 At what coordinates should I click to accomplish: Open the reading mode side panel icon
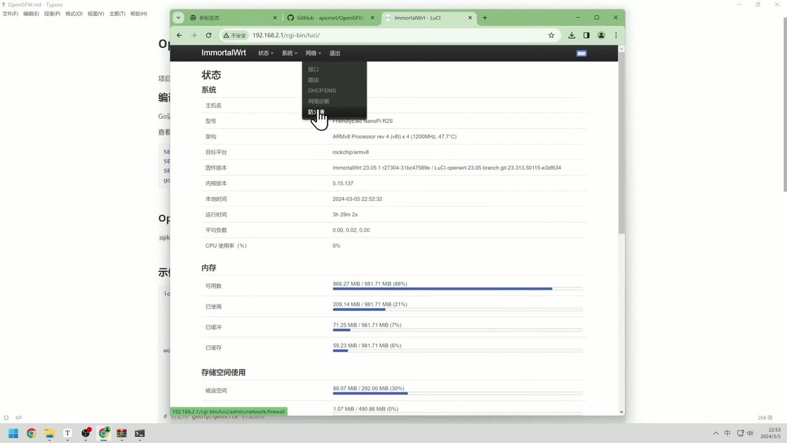coord(586,35)
